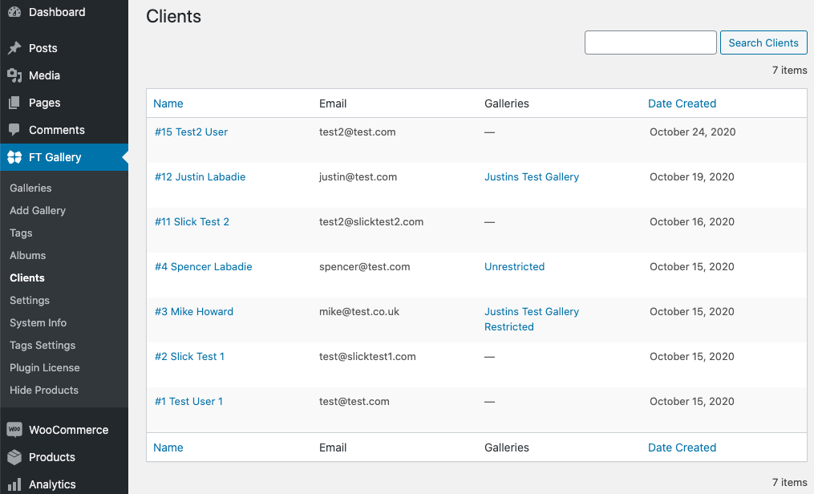Screen dimensions: 814x494
Task: Open the Plugin License page
Action: (x=45, y=367)
